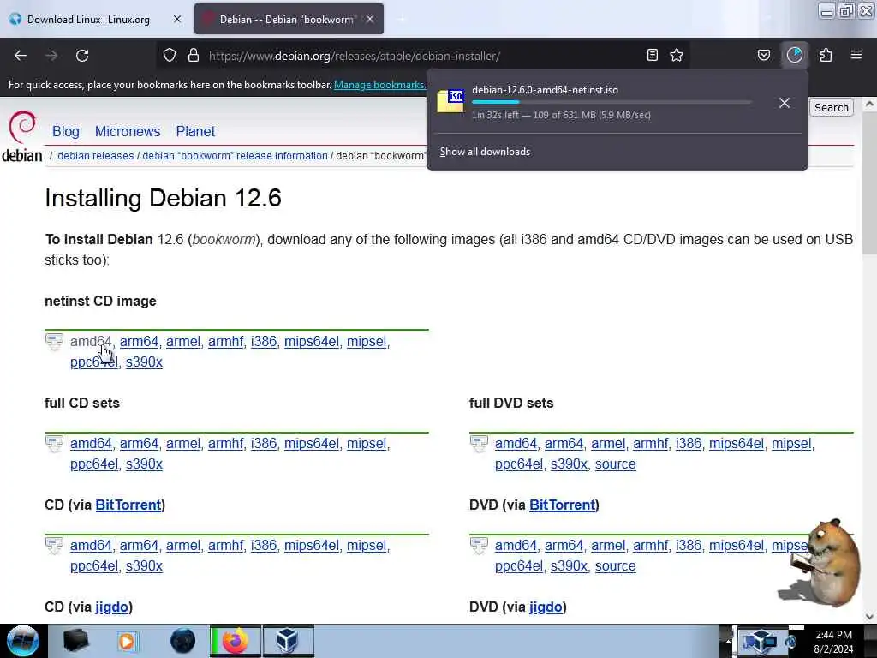Click the download progress bar
The width and height of the screenshot is (877, 658).
(612, 103)
